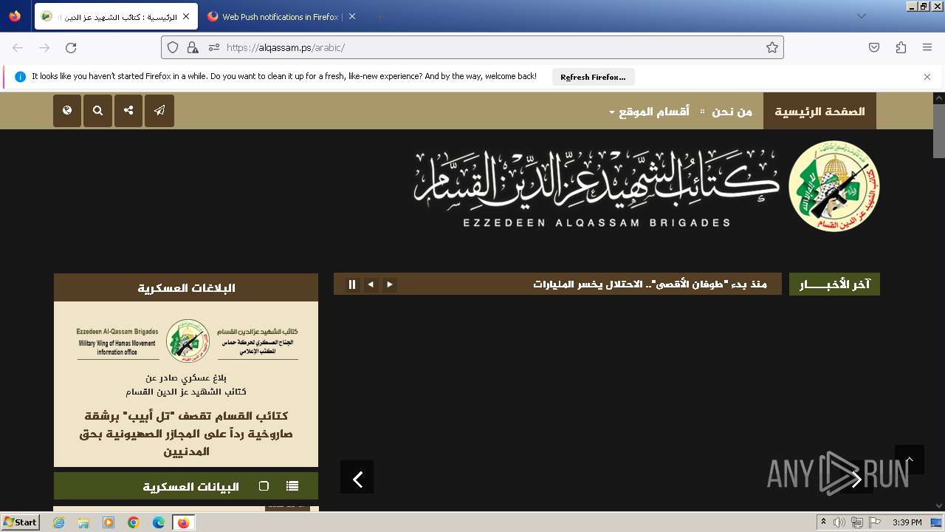Open Chrome from taskbar
This screenshot has height=532, width=945.
click(x=134, y=522)
